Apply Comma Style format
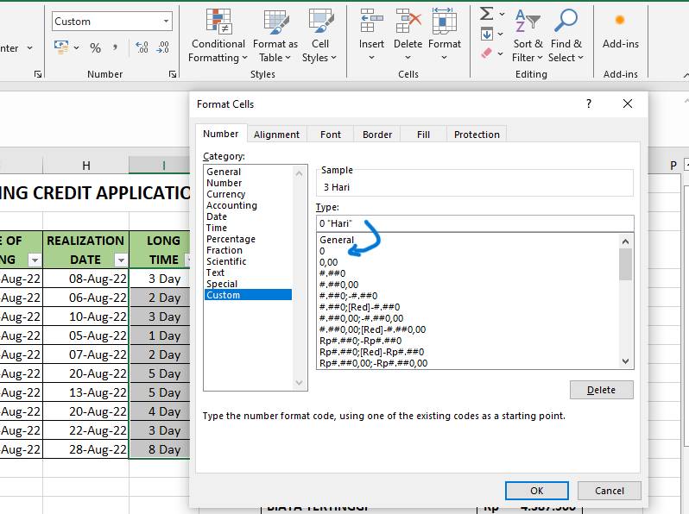 pos(115,47)
